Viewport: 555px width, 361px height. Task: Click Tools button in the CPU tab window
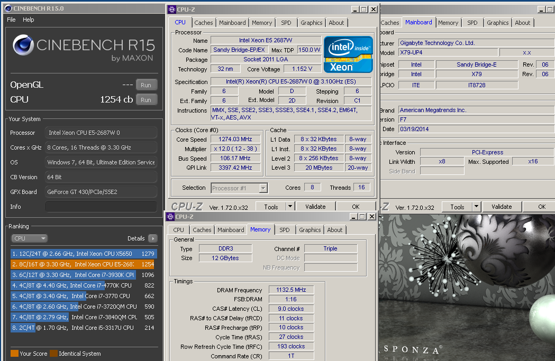[271, 207]
